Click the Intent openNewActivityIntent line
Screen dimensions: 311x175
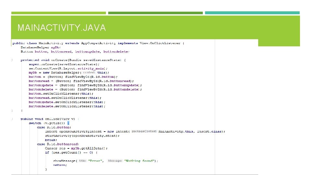pos(135,132)
